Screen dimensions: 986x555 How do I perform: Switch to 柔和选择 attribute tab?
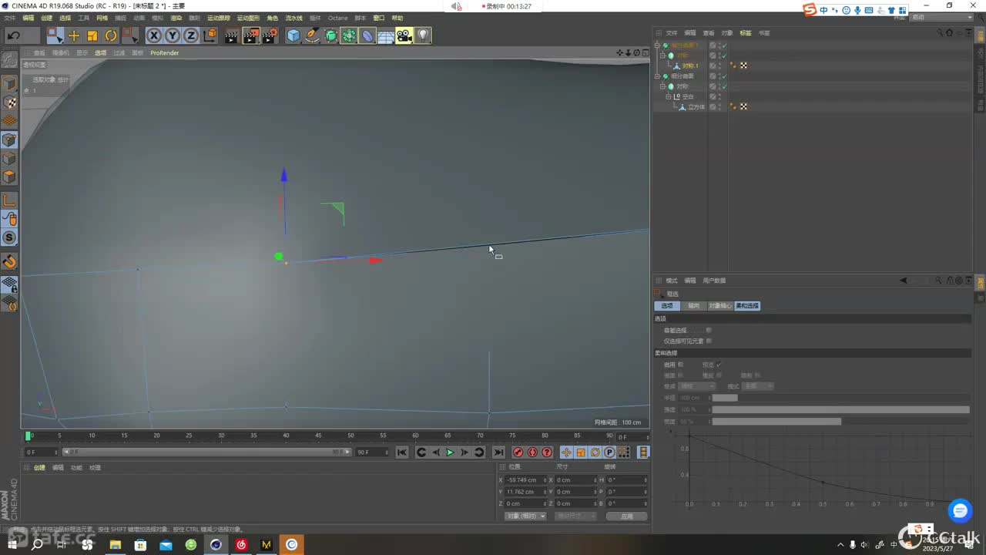[x=747, y=306]
